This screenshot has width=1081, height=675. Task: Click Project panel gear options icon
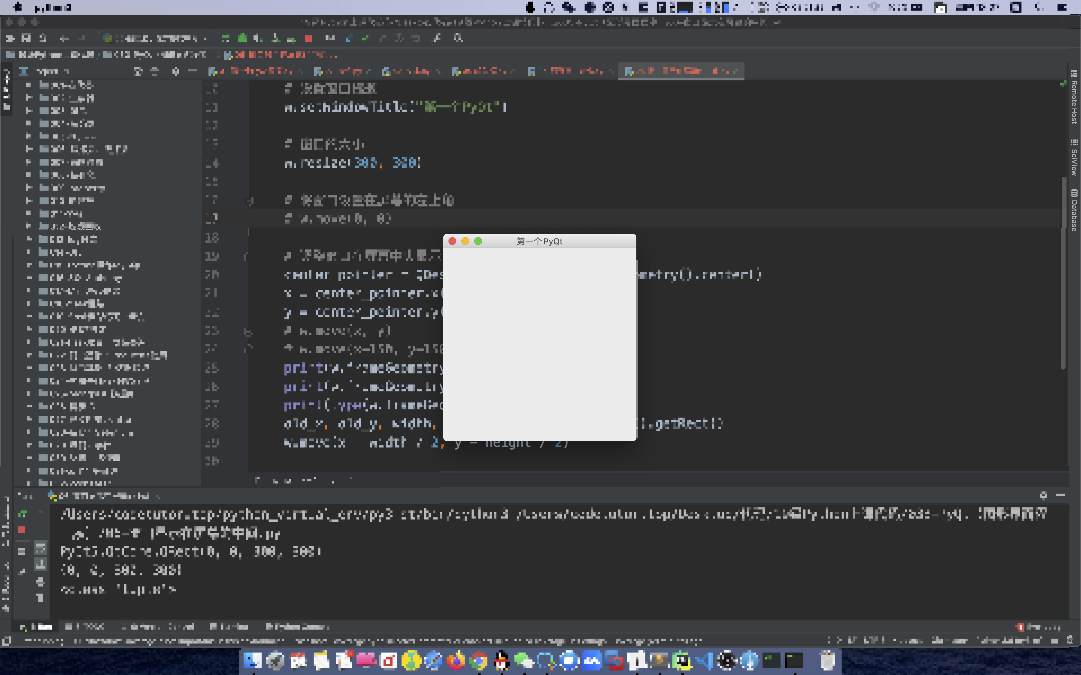176,71
